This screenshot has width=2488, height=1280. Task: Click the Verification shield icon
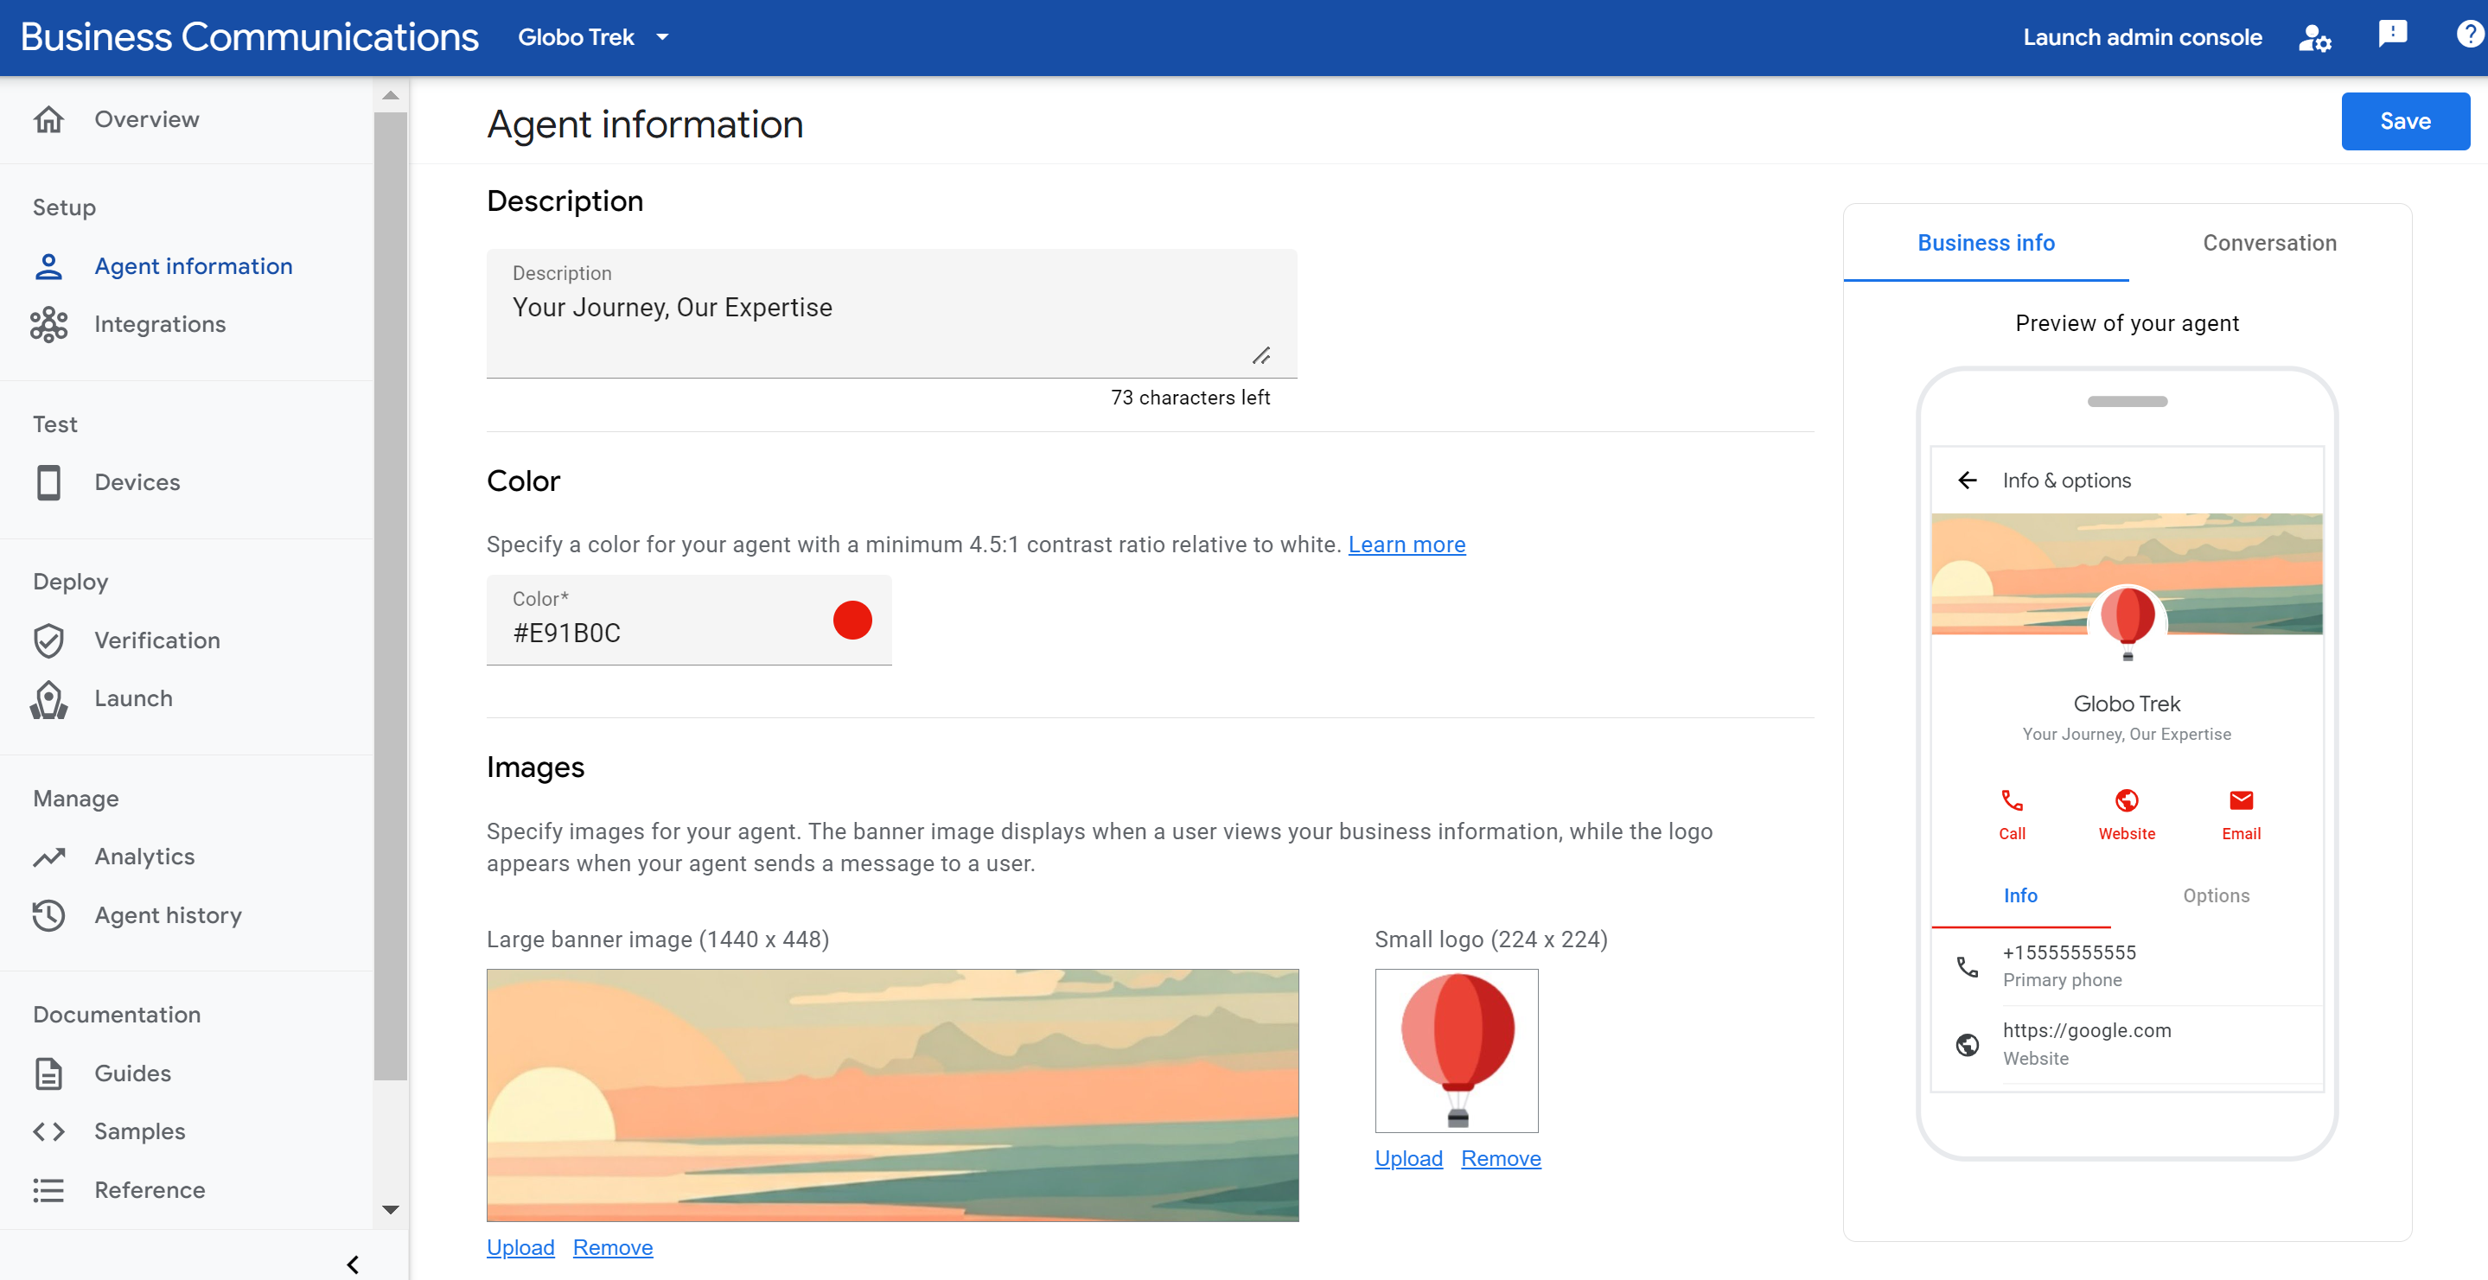(x=49, y=640)
